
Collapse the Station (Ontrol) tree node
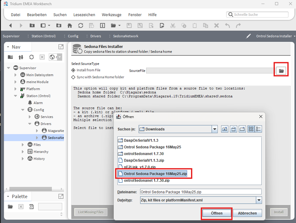pos(16,96)
